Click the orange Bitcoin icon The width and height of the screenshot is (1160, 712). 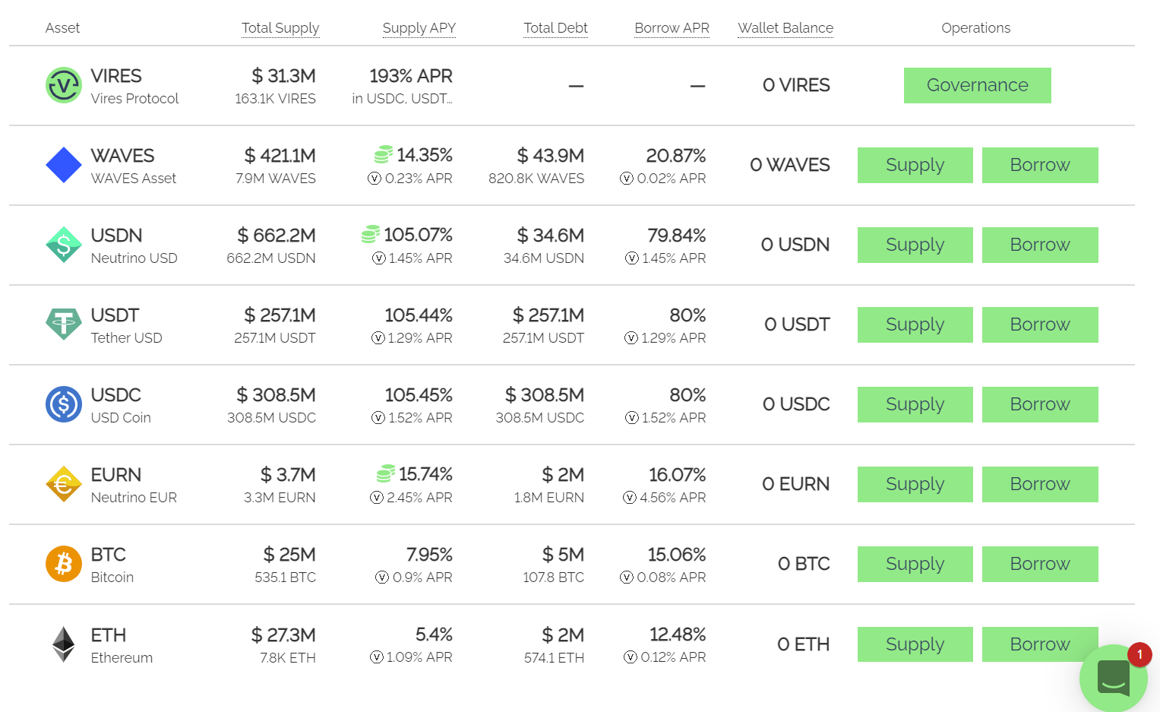(64, 564)
